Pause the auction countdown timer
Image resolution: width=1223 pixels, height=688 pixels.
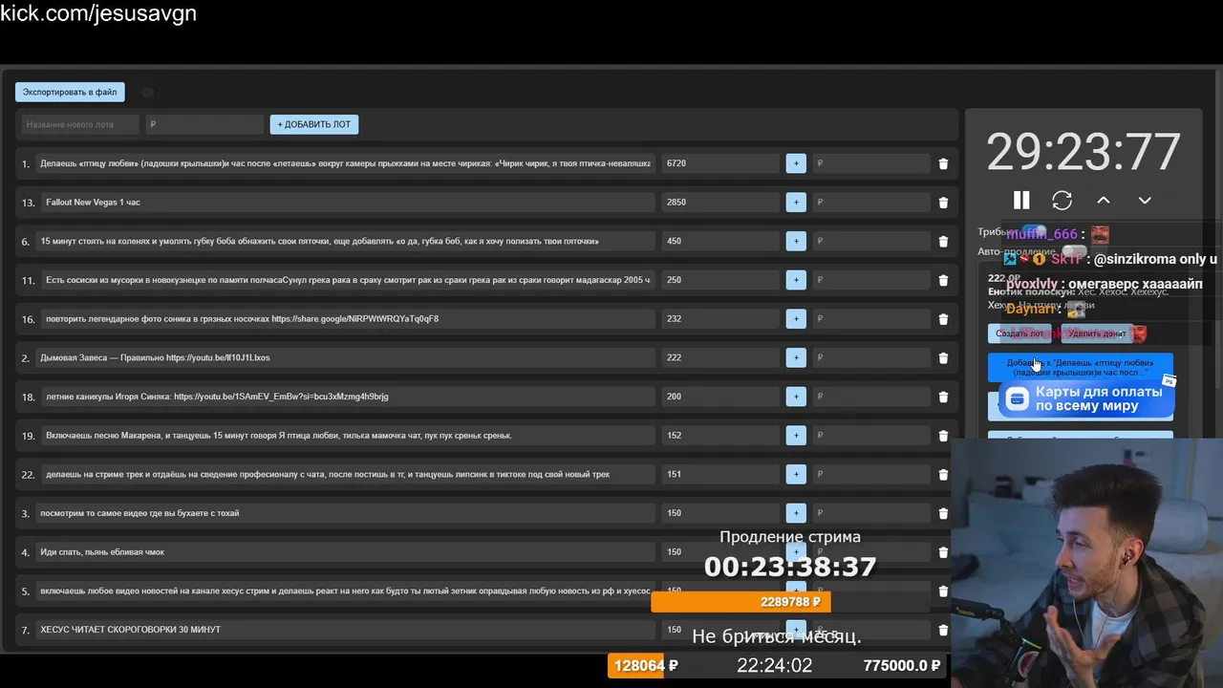click(x=1021, y=200)
